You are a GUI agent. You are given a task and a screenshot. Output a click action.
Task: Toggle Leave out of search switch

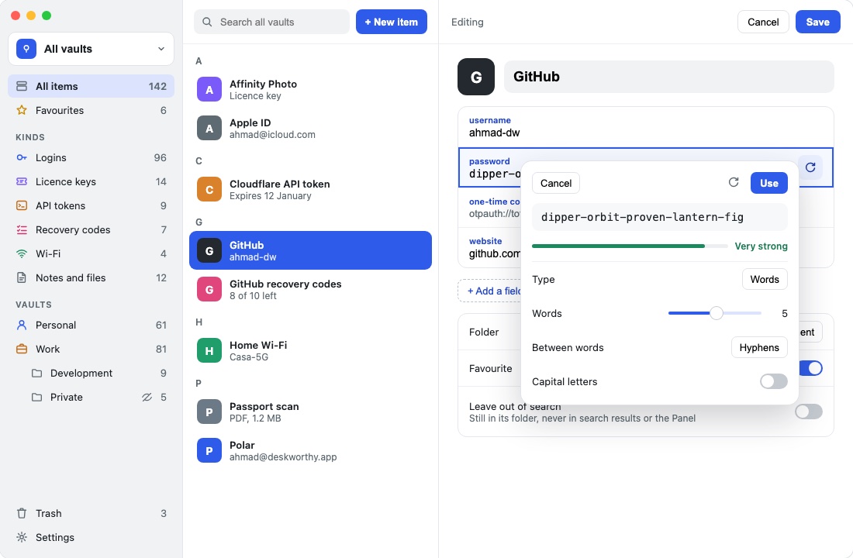808,412
